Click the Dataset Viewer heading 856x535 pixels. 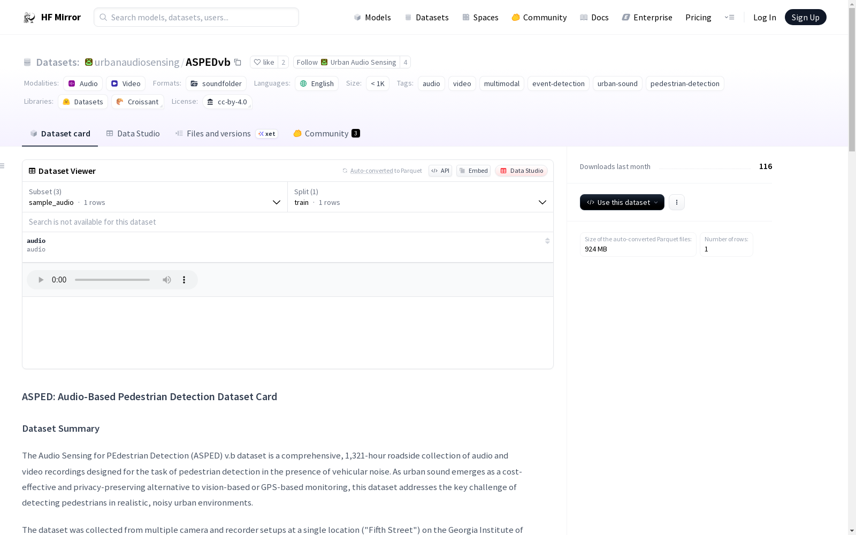pyautogui.click(x=67, y=171)
